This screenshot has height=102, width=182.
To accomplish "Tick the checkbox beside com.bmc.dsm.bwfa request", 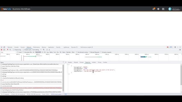I will pos(1,86).
